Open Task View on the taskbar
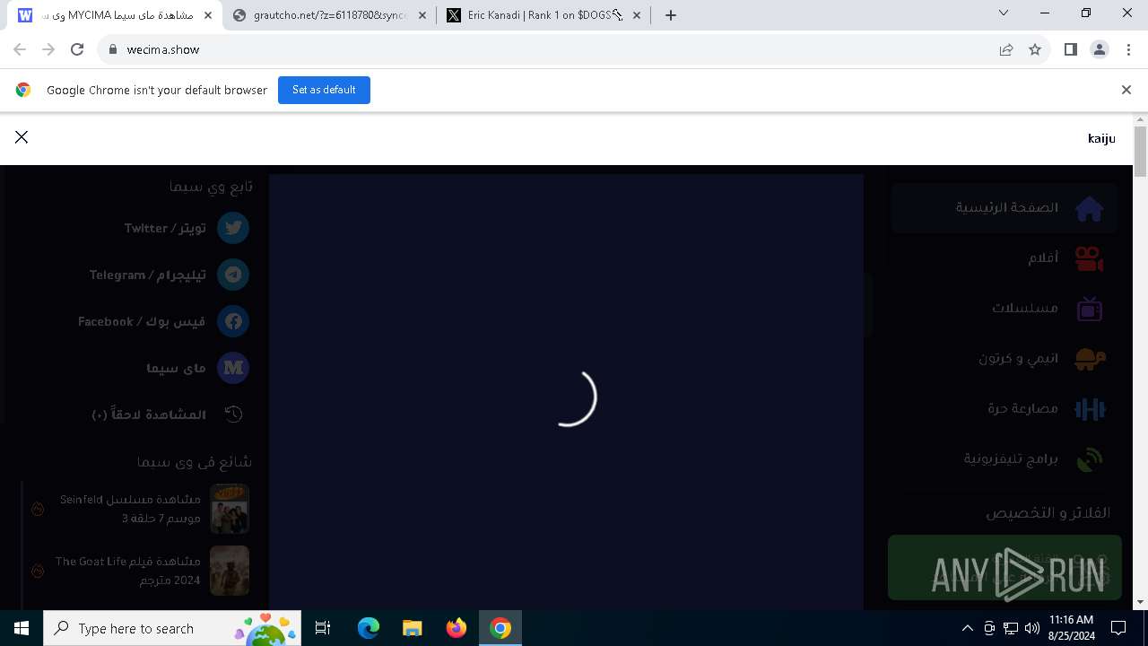 323,628
